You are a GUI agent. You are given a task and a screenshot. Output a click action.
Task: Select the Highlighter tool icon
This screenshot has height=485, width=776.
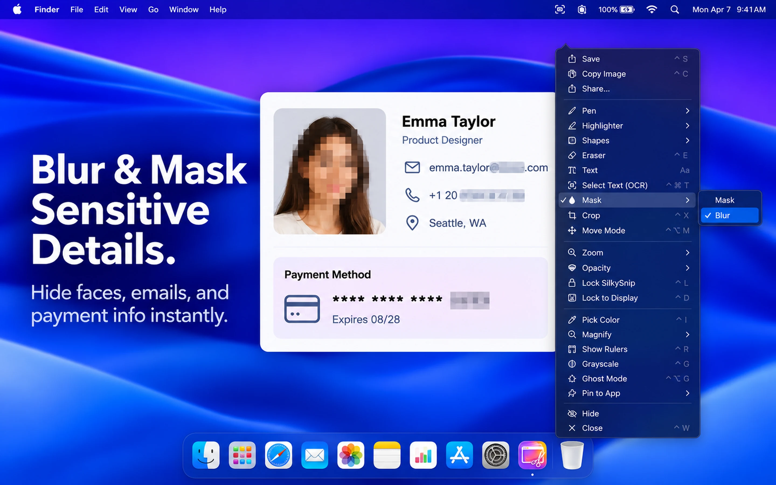pyautogui.click(x=572, y=126)
